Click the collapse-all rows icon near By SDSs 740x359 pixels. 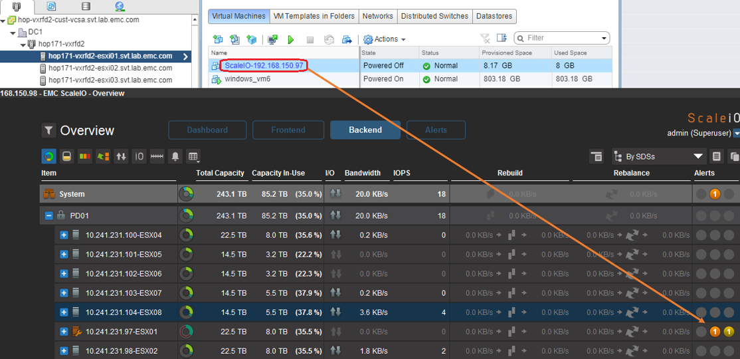click(597, 157)
